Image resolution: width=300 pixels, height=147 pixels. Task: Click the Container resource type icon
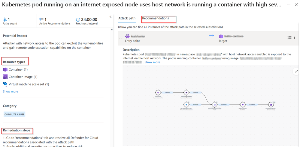[5, 69]
